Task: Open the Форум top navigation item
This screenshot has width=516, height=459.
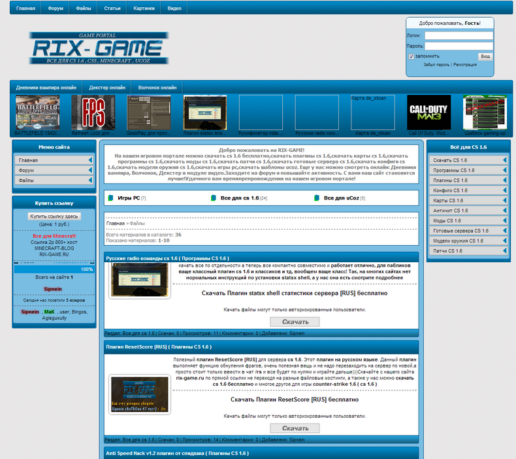Action: click(56, 8)
